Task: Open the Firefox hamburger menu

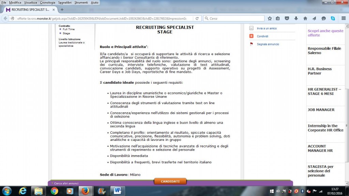Action: tap(344, 18)
